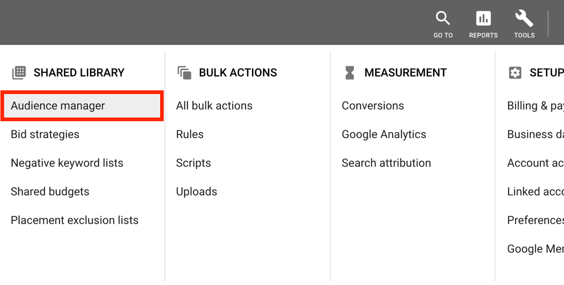The height and width of the screenshot is (285, 564).
Task: Click the Setup gear icon
Action: coord(515,73)
